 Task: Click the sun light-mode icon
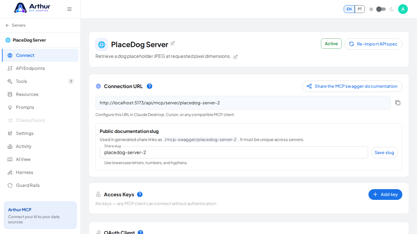point(371,9)
